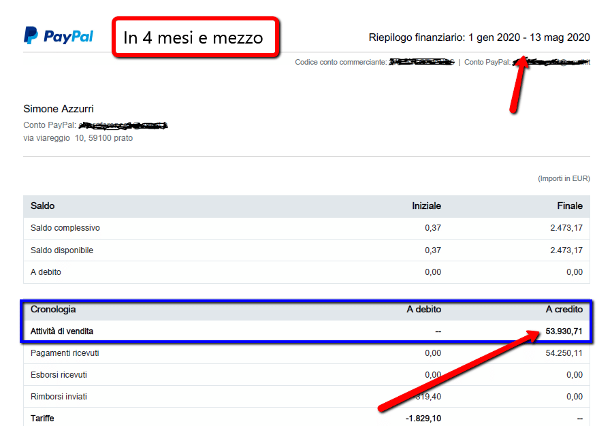Click the 'Codice conto commerciante' label
The width and height of the screenshot is (612, 426).
pyautogui.click(x=340, y=62)
